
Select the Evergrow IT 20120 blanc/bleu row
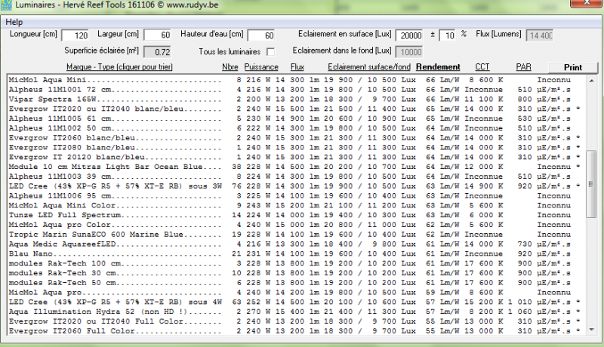295,157
